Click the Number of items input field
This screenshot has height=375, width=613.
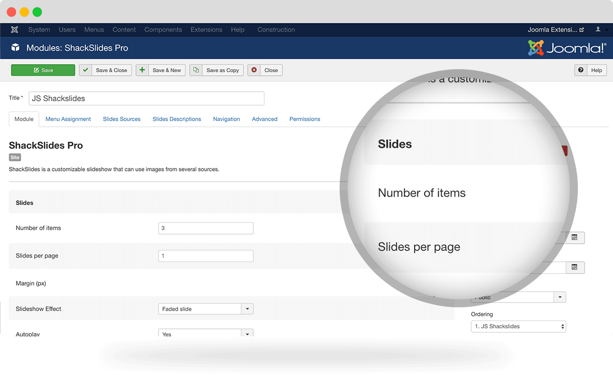[x=206, y=228]
